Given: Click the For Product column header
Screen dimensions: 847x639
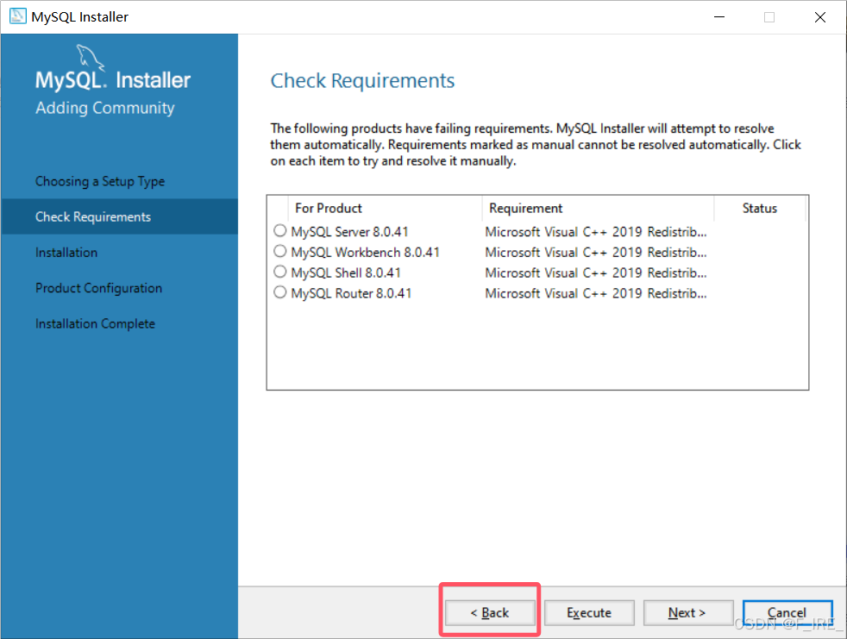Looking at the screenshot, I should click(x=384, y=209).
